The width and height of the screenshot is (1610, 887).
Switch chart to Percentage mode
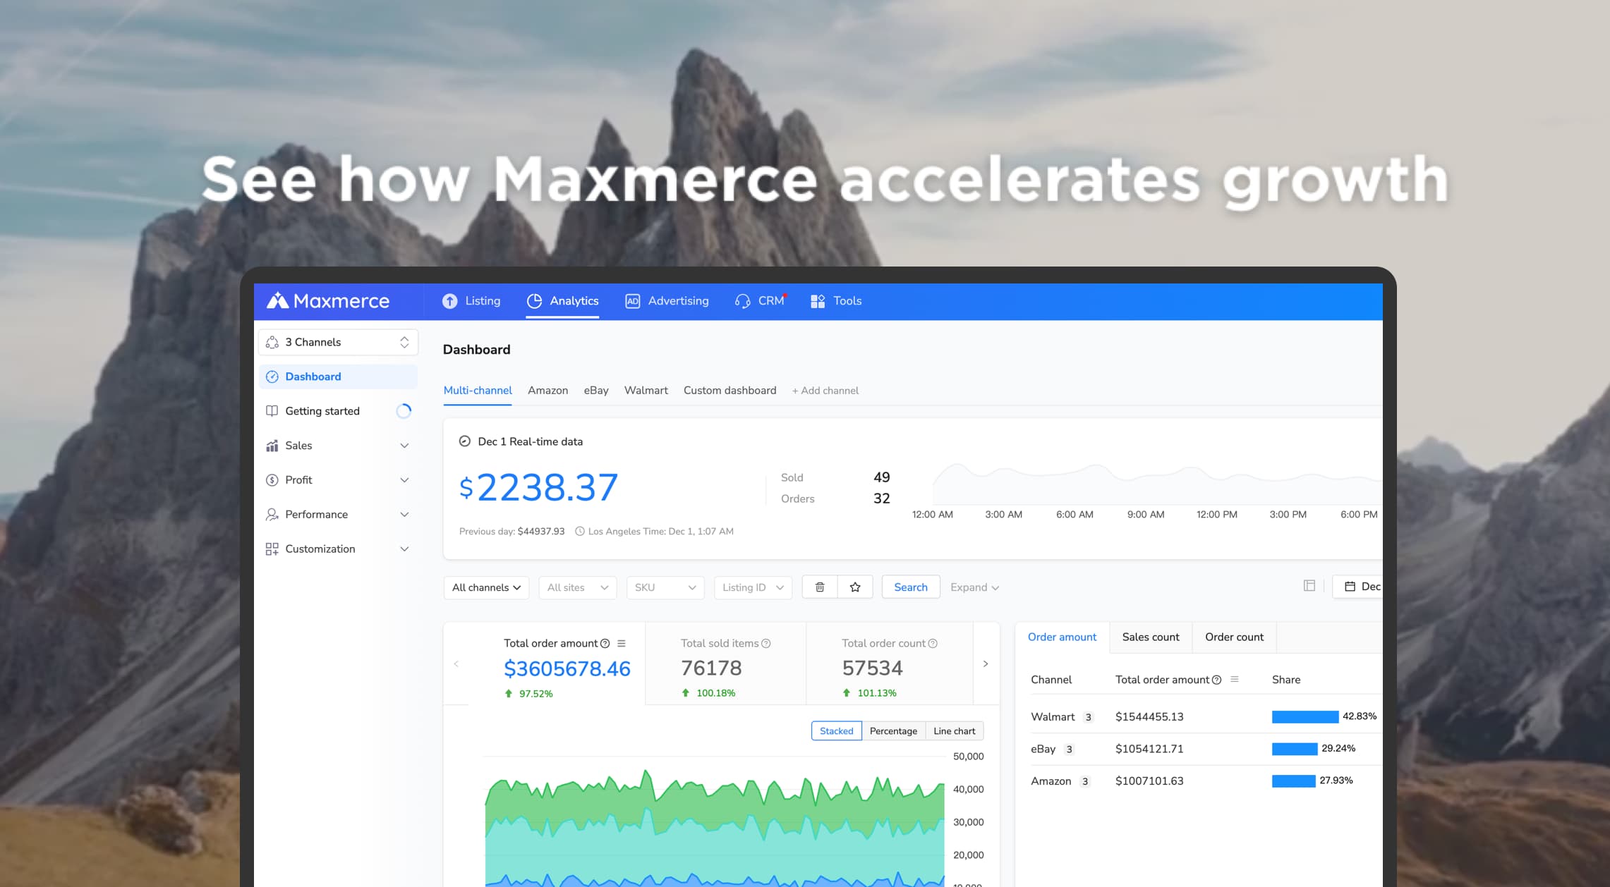pos(893,731)
